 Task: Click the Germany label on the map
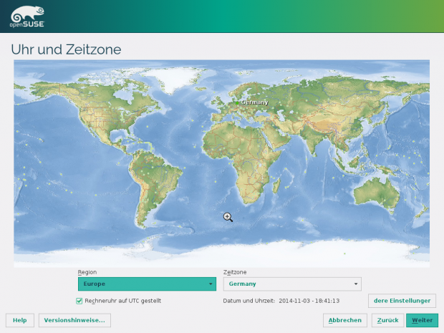[255, 102]
